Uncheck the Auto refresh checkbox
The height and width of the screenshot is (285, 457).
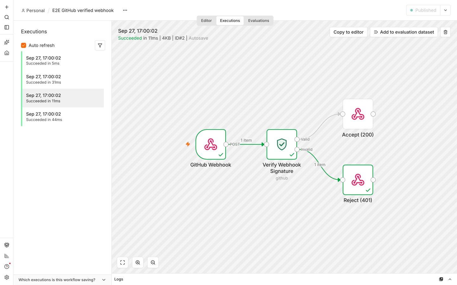click(23, 45)
